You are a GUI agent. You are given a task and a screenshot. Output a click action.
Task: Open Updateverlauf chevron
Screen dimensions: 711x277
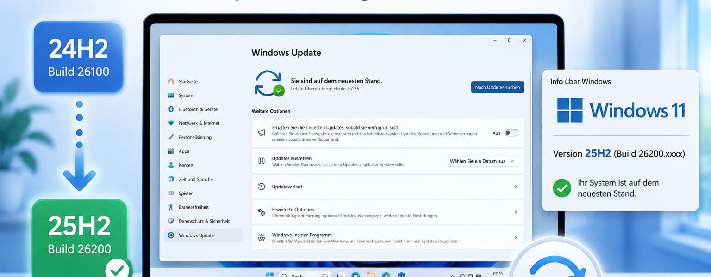[x=515, y=187]
